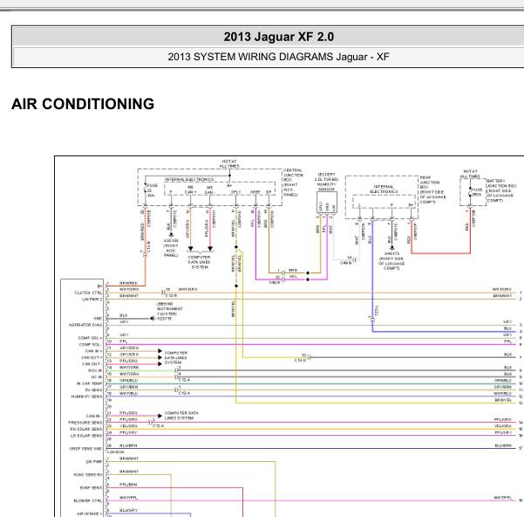Click the "RH SOLAR SENS" pin label
The height and width of the screenshot is (517, 524).
coord(86,429)
